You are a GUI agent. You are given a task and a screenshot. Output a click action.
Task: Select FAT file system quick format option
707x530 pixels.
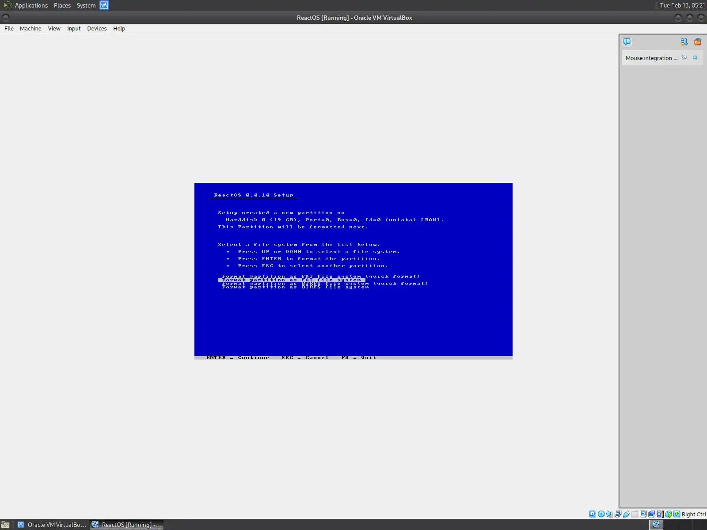point(321,276)
